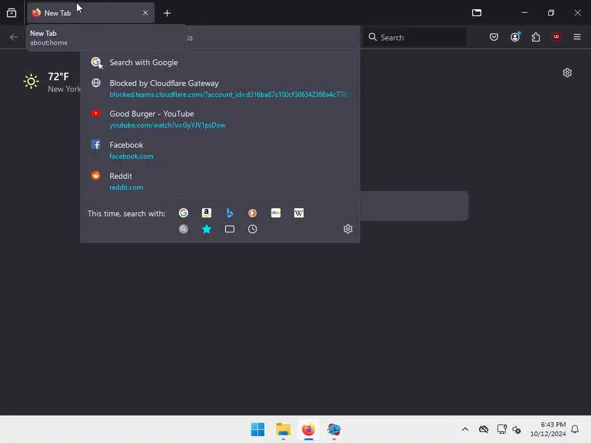This screenshot has height=443, width=591.
Task: Search this time with Wikipedia
Action: point(299,213)
